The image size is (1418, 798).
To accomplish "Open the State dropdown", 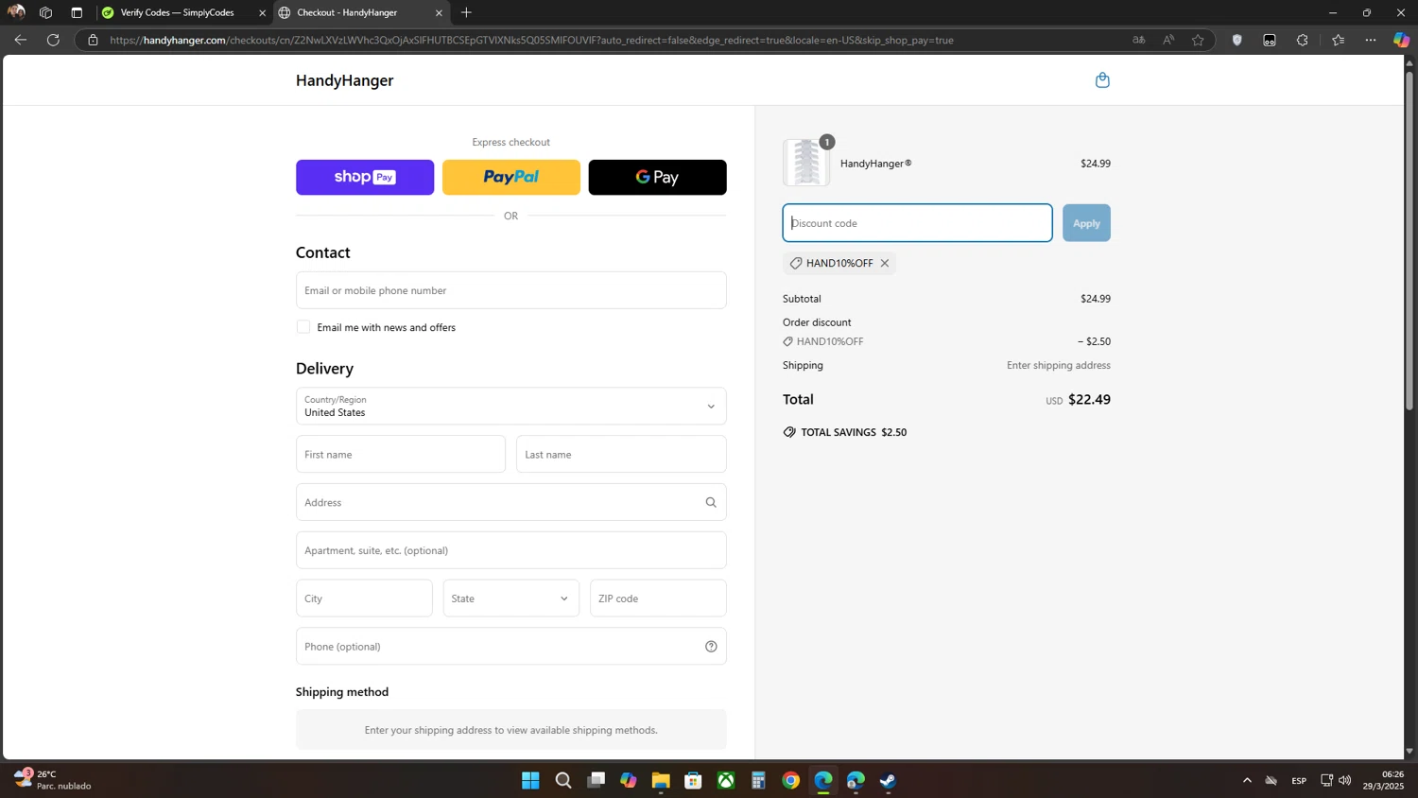I will pos(511,598).
